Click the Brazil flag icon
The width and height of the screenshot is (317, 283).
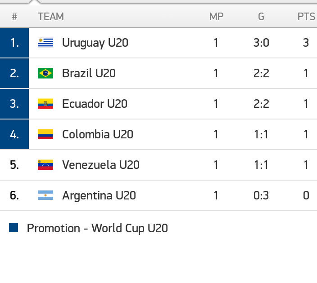(x=45, y=73)
